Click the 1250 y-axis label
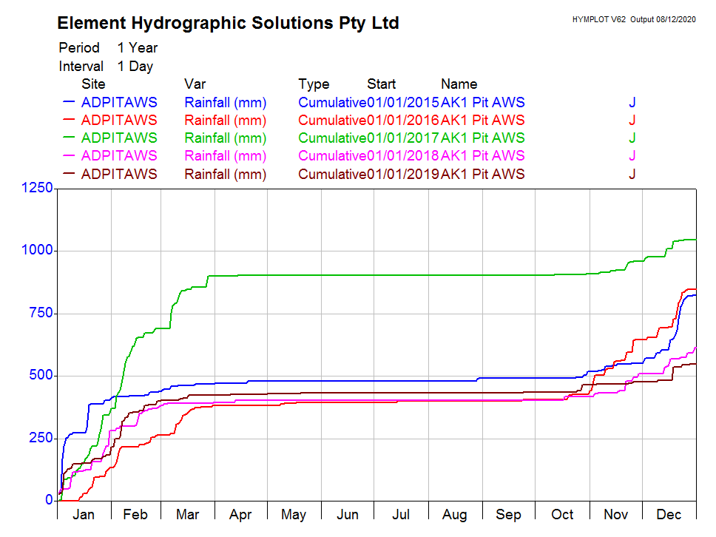716x537 pixels. [36, 188]
